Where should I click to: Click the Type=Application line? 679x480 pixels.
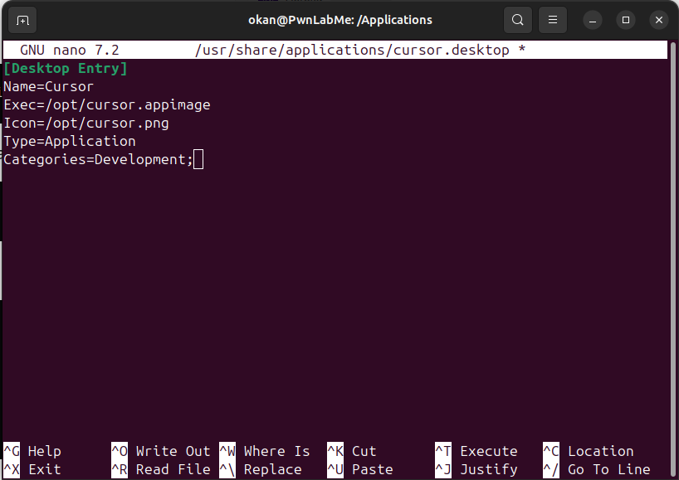(x=69, y=141)
